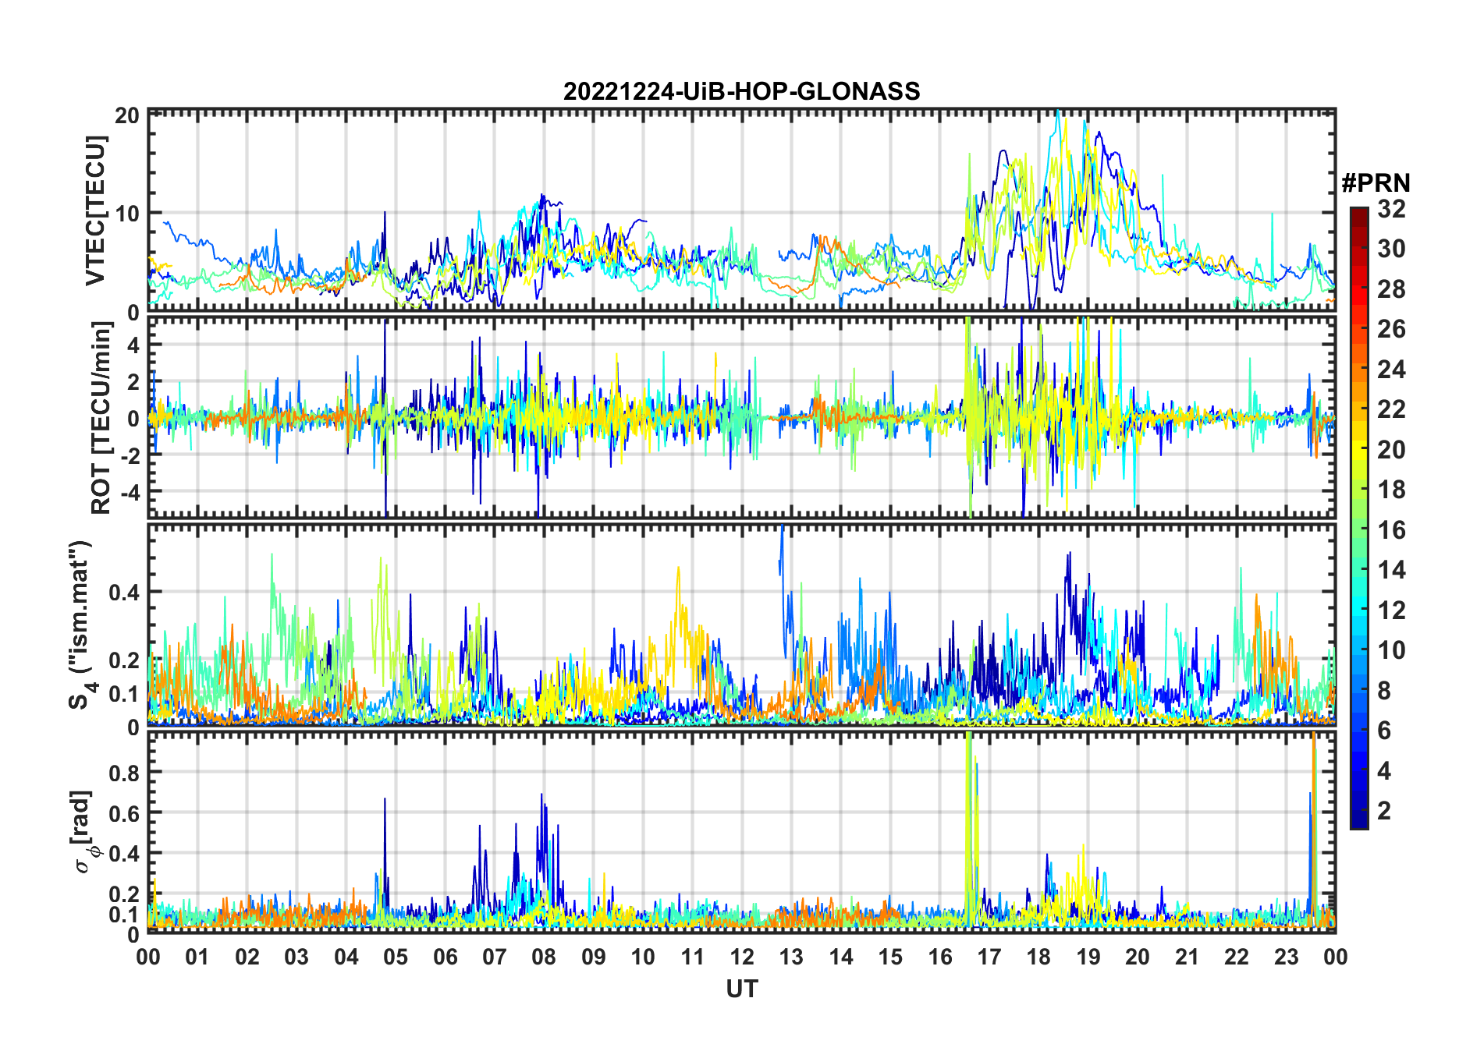Click the PRN colorbar gradient strip
Screen dimensions: 1484x1037
click(1359, 518)
